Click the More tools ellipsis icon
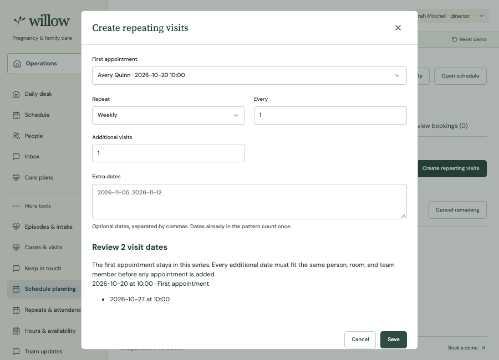The width and height of the screenshot is (499, 360). pos(16,206)
